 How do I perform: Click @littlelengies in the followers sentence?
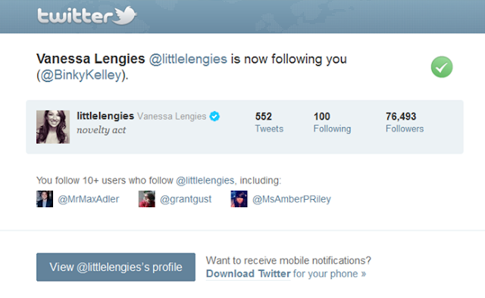205,180
